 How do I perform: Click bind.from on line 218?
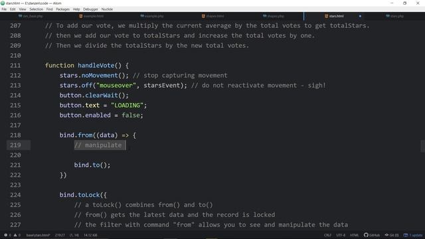[x=76, y=135]
